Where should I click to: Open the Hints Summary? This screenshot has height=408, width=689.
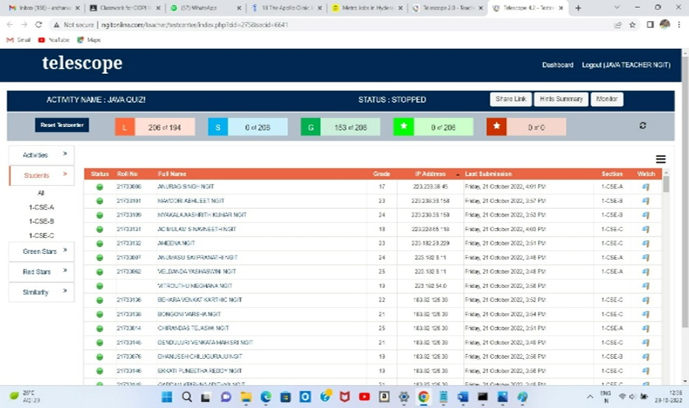pos(561,100)
